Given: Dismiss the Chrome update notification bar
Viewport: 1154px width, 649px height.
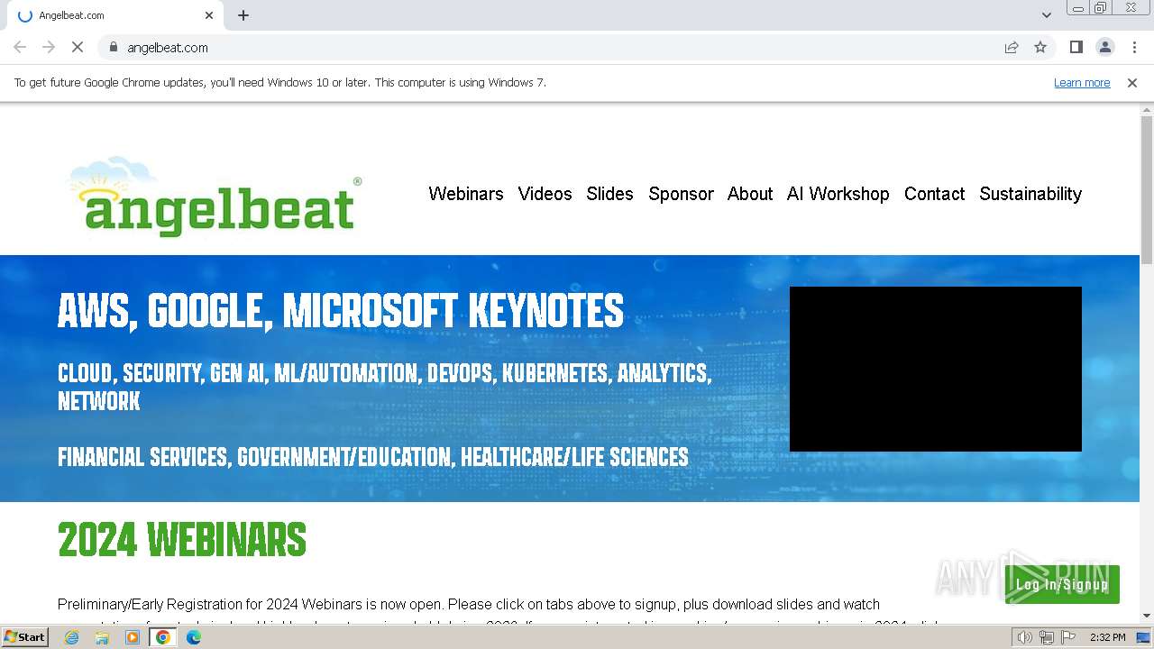Looking at the screenshot, I should click(1132, 83).
